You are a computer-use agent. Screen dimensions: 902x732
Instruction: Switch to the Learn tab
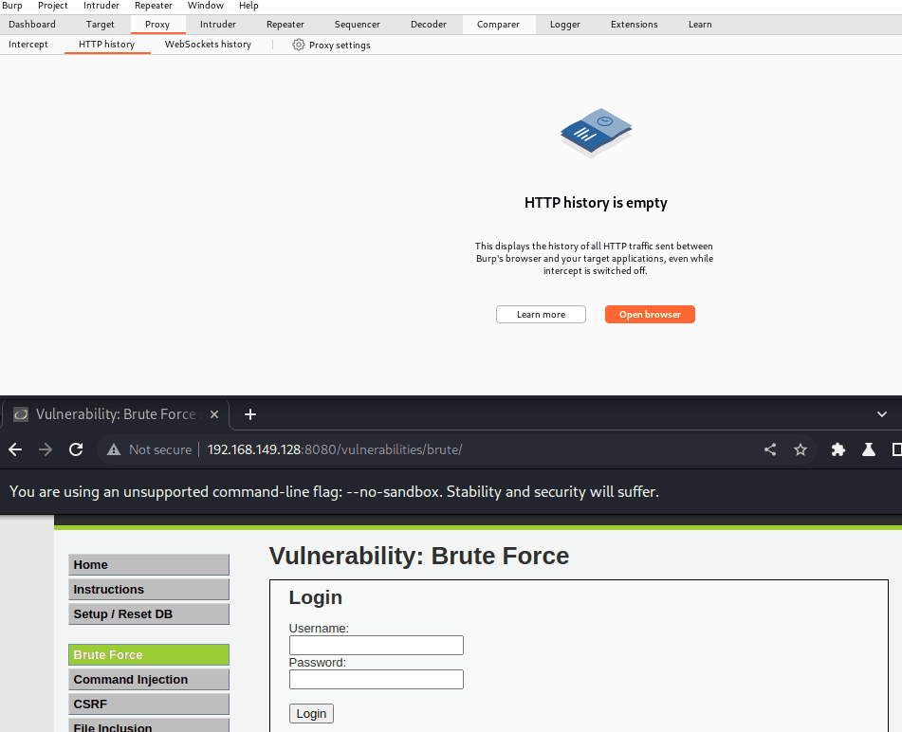(x=700, y=24)
